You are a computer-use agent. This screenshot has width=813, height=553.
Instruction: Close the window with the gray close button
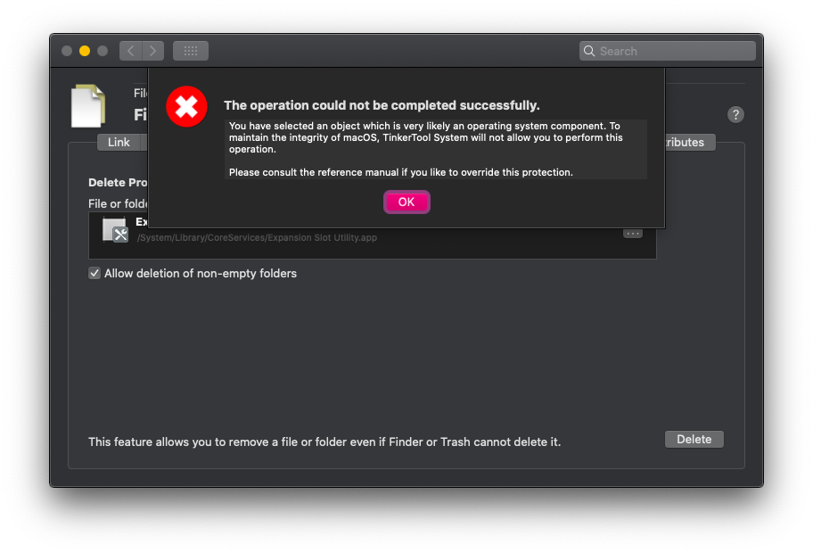point(67,51)
